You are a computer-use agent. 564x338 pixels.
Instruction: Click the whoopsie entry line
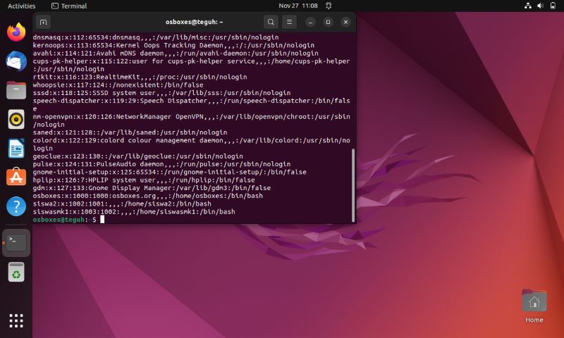coord(118,84)
